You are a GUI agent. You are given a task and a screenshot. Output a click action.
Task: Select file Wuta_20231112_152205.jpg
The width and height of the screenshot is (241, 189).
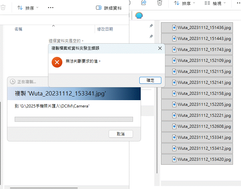coord(197,104)
